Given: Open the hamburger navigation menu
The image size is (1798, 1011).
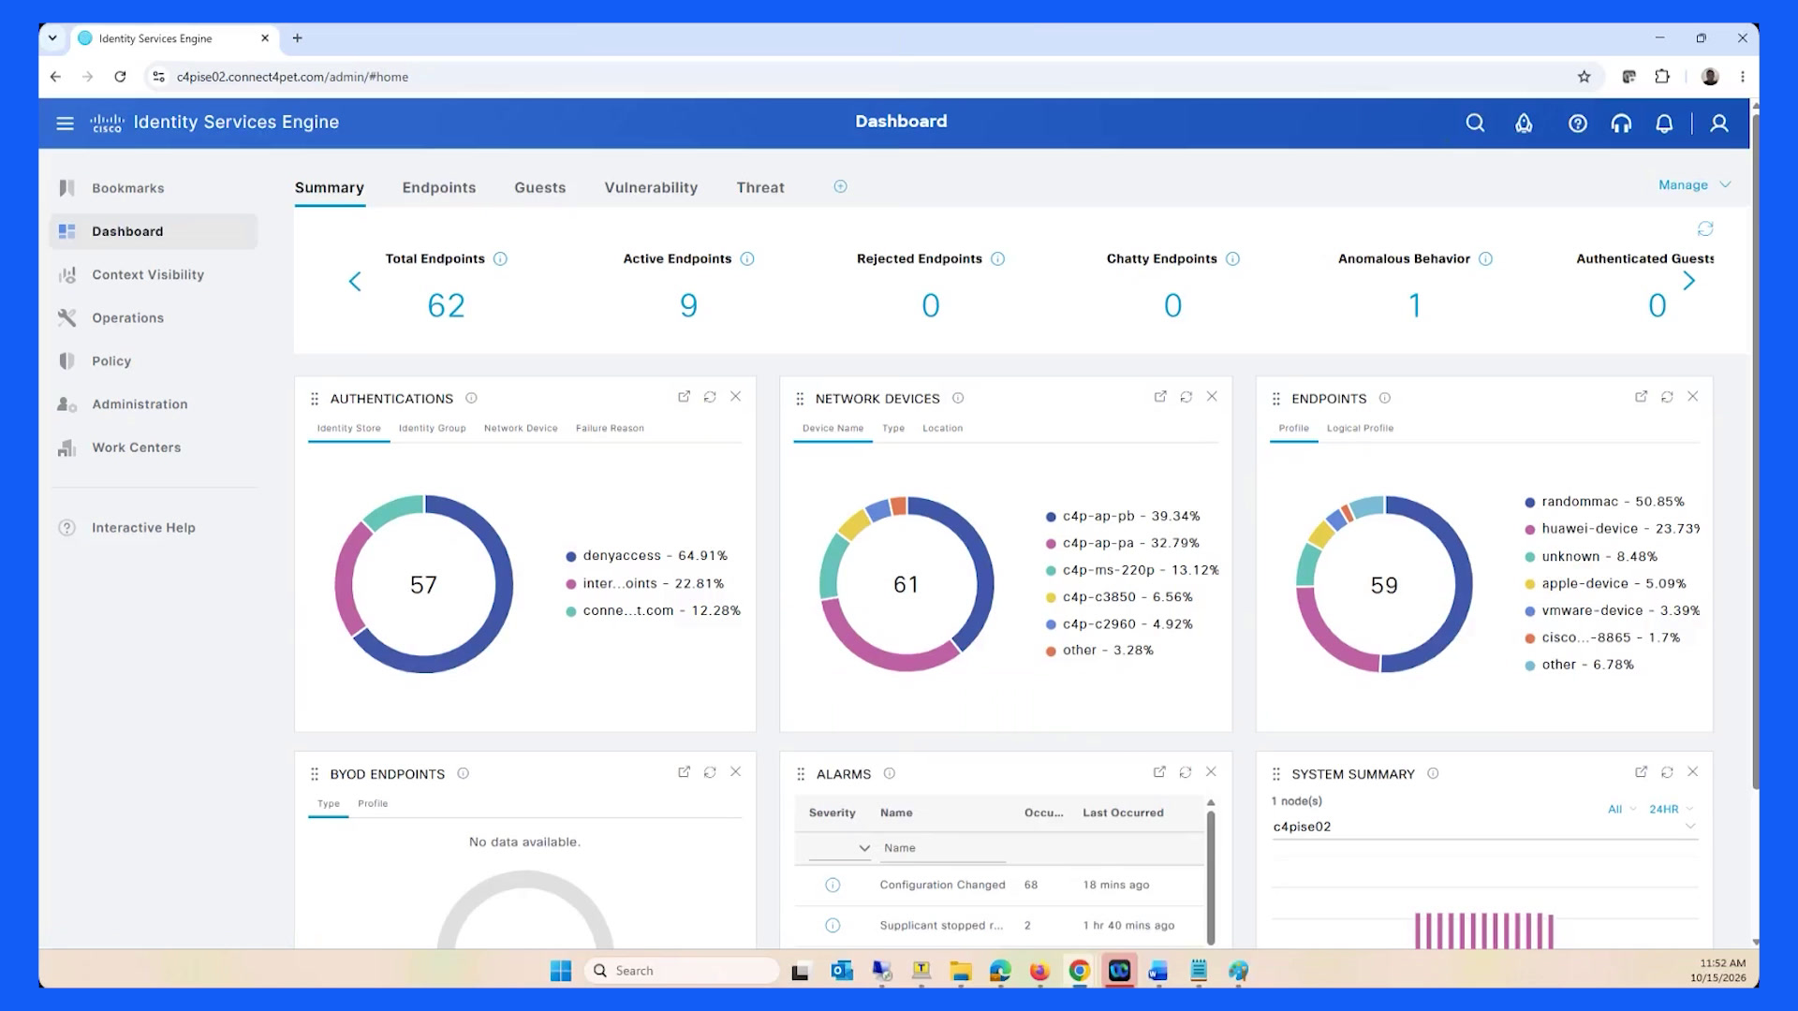Looking at the screenshot, I should (x=65, y=123).
